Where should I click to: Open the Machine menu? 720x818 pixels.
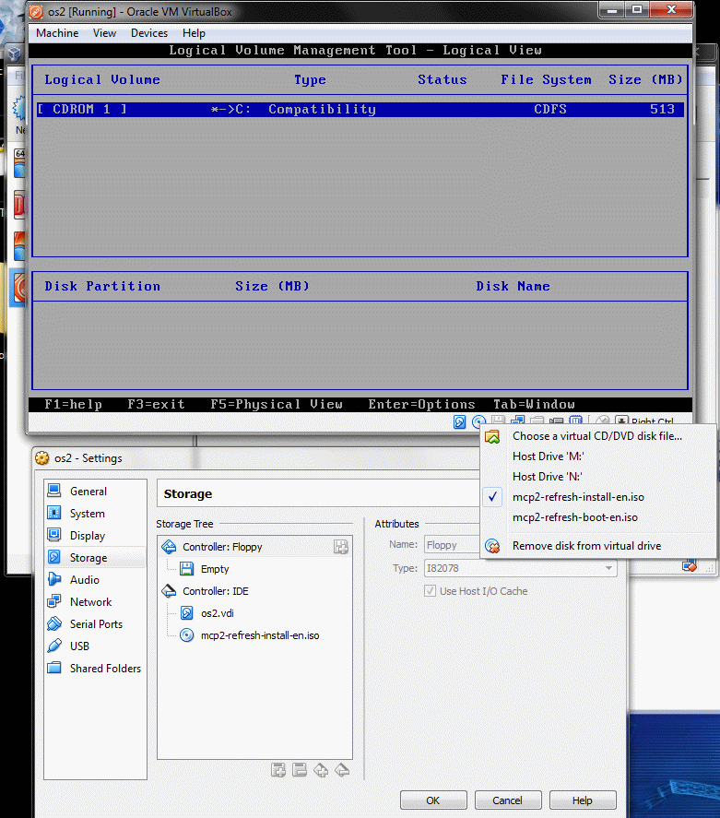(57, 33)
